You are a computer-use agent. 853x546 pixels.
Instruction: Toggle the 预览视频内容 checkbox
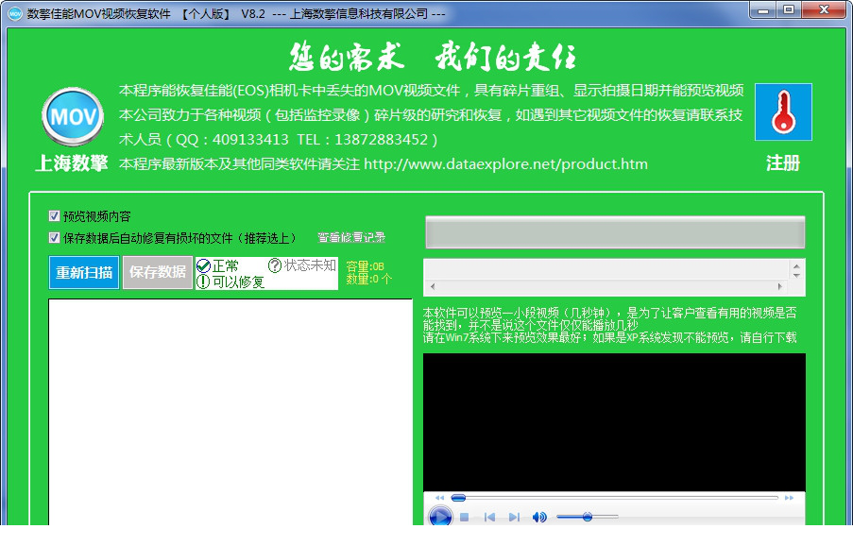tap(55, 216)
